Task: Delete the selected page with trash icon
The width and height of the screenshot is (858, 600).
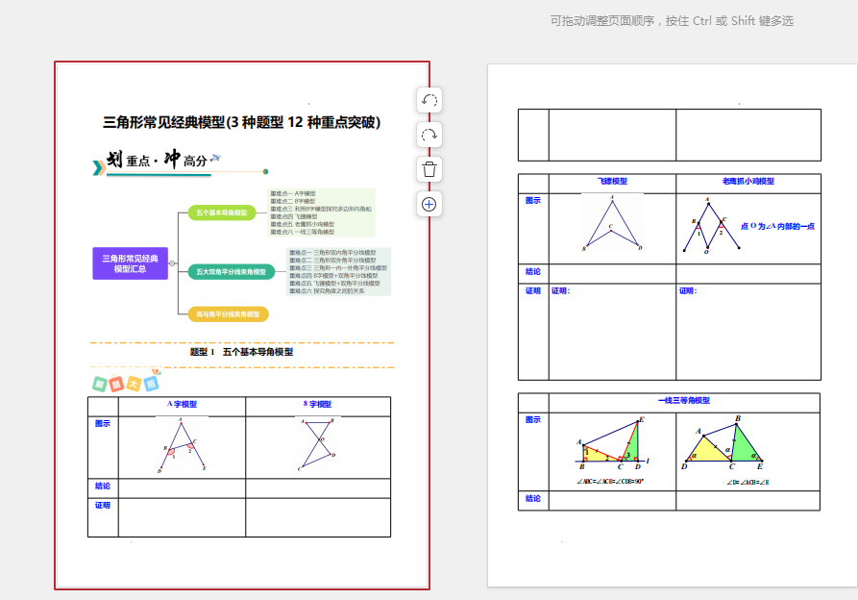Action: pos(429,169)
